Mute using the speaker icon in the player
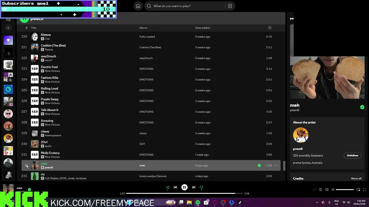369x207 pixels. click(333, 190)
